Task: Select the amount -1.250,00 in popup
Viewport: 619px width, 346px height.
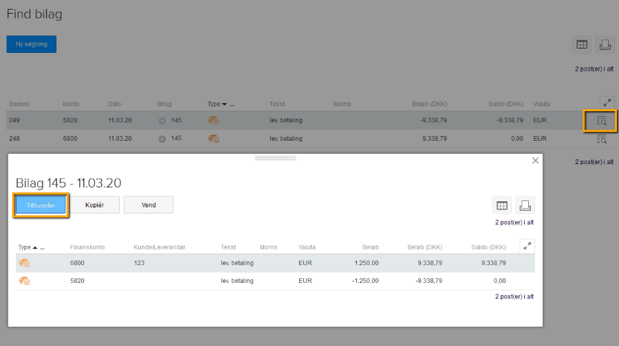Action: (365, 281)
